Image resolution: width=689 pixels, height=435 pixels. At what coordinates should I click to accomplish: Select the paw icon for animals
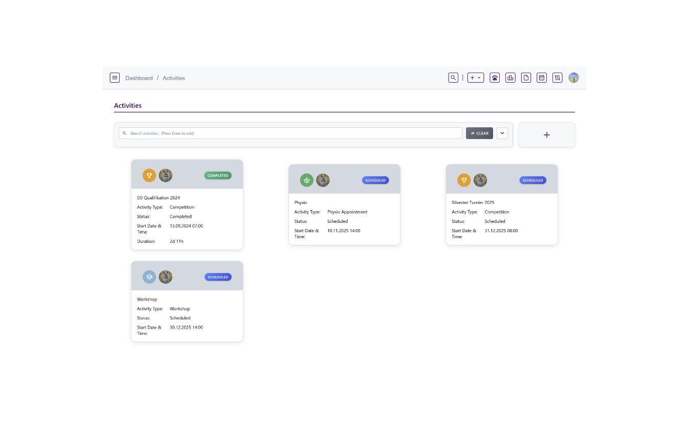(x=495, y=77)
